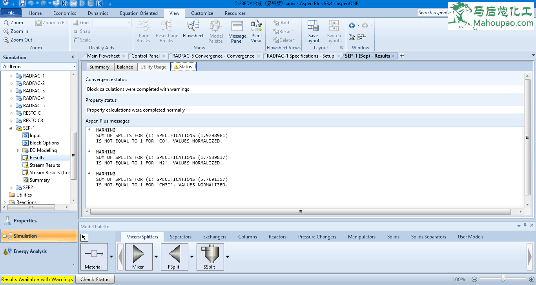Image resolution: width=536 pixels, height=285 pixels.
Task: Click the navigate back arrow in Window group
Action: pyautogui.click(x=352, y=25)
